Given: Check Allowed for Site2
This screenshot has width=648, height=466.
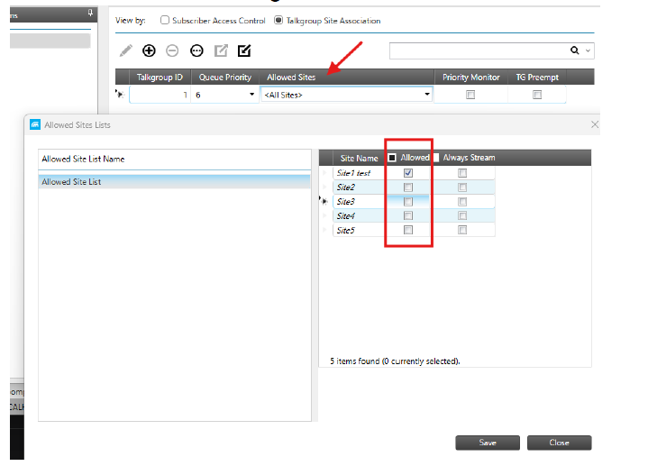Looking at the screenshot, I should click(408, 187).
